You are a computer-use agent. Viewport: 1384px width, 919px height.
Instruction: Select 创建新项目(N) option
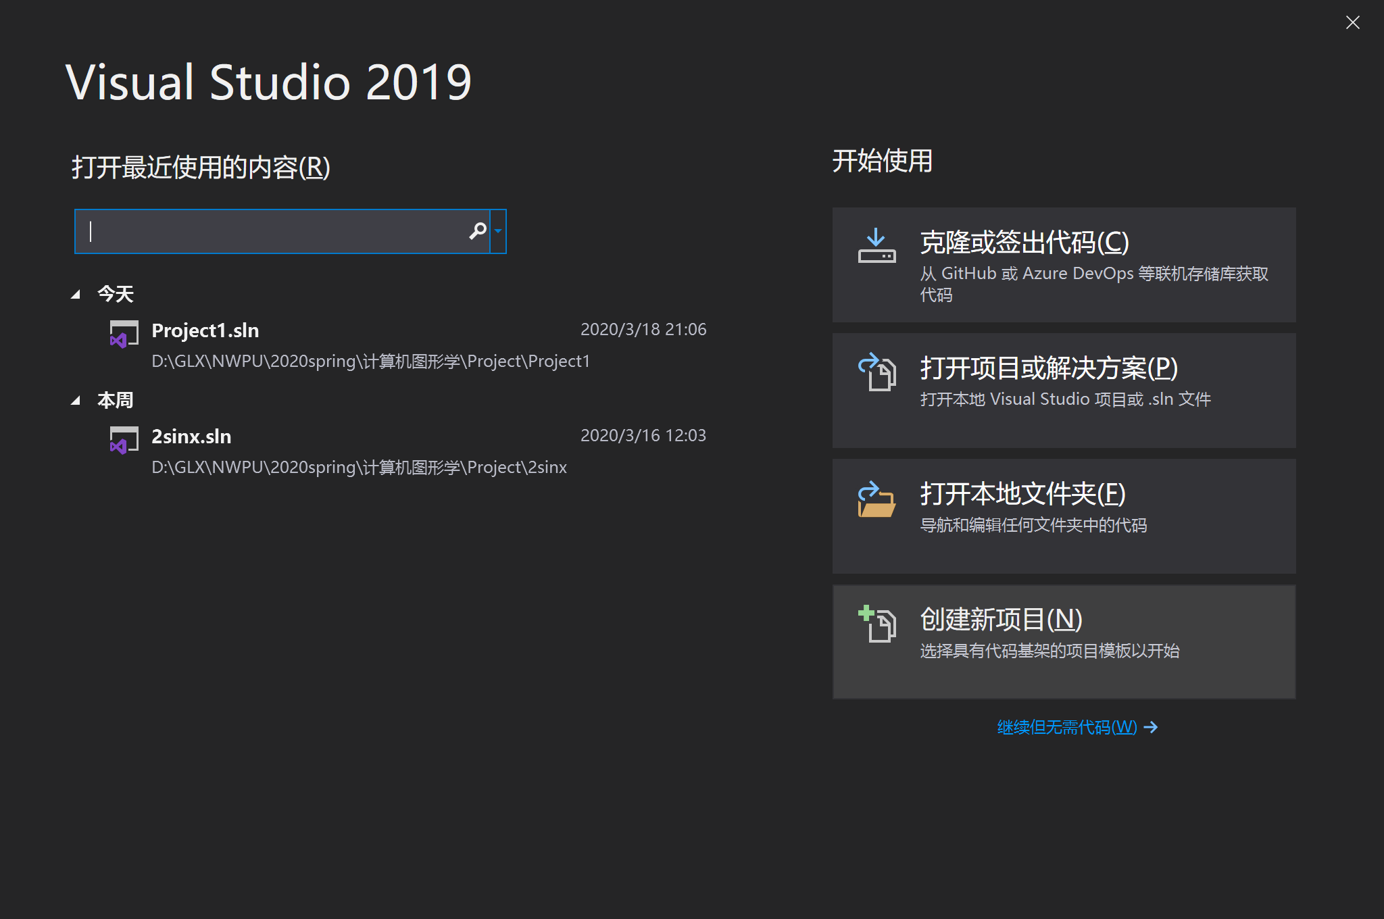pos(1064,642)
